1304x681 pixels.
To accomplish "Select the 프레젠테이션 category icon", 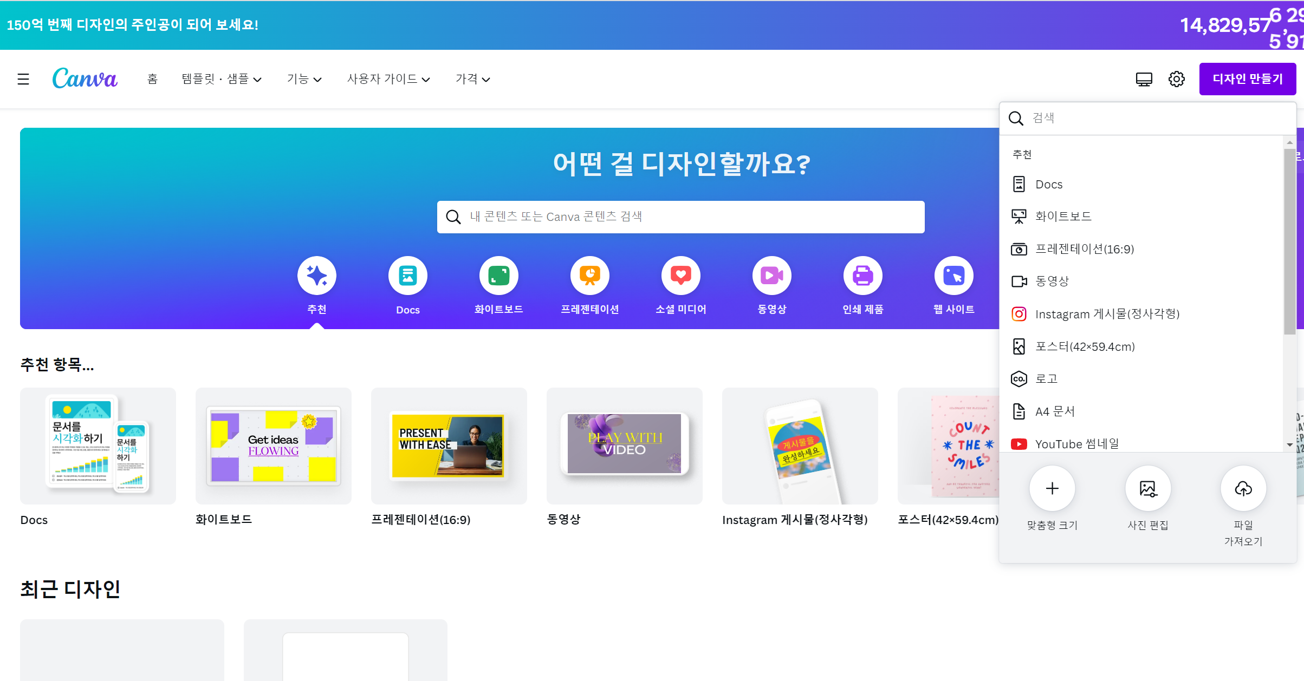I will [x=590, y=276].
